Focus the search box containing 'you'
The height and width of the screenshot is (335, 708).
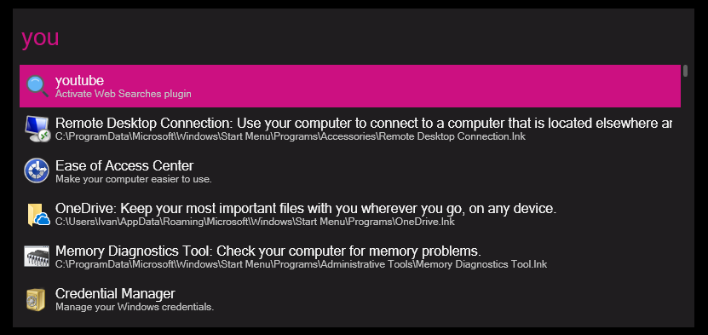[352, 38]
